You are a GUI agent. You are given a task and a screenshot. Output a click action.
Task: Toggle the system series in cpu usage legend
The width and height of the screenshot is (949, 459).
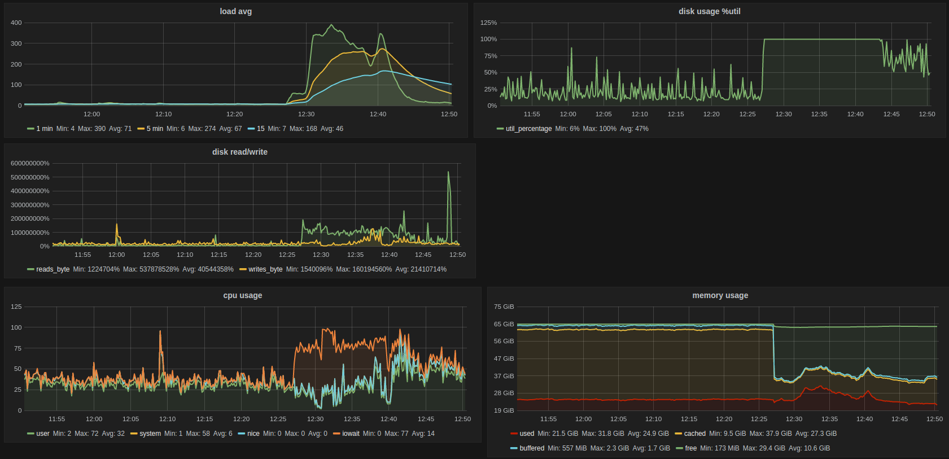point(150,434)
